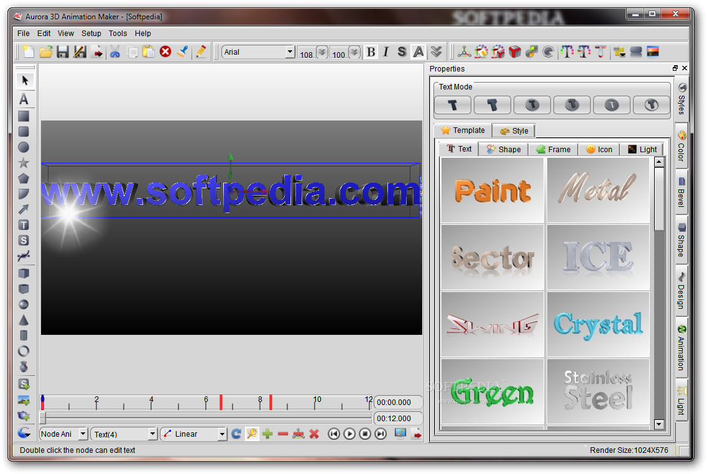
Task: Choose the circle shape tool
Action: [x=24, y=147]
